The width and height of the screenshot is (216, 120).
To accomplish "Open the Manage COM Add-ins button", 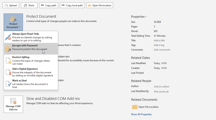I will (13, 104).
